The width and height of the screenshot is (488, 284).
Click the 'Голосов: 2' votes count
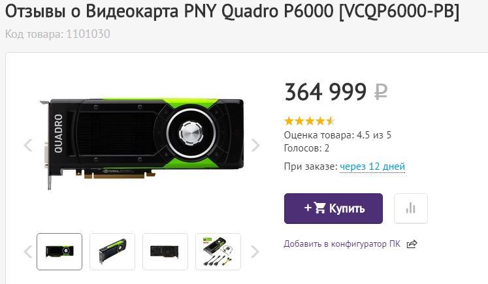(306, 148)
